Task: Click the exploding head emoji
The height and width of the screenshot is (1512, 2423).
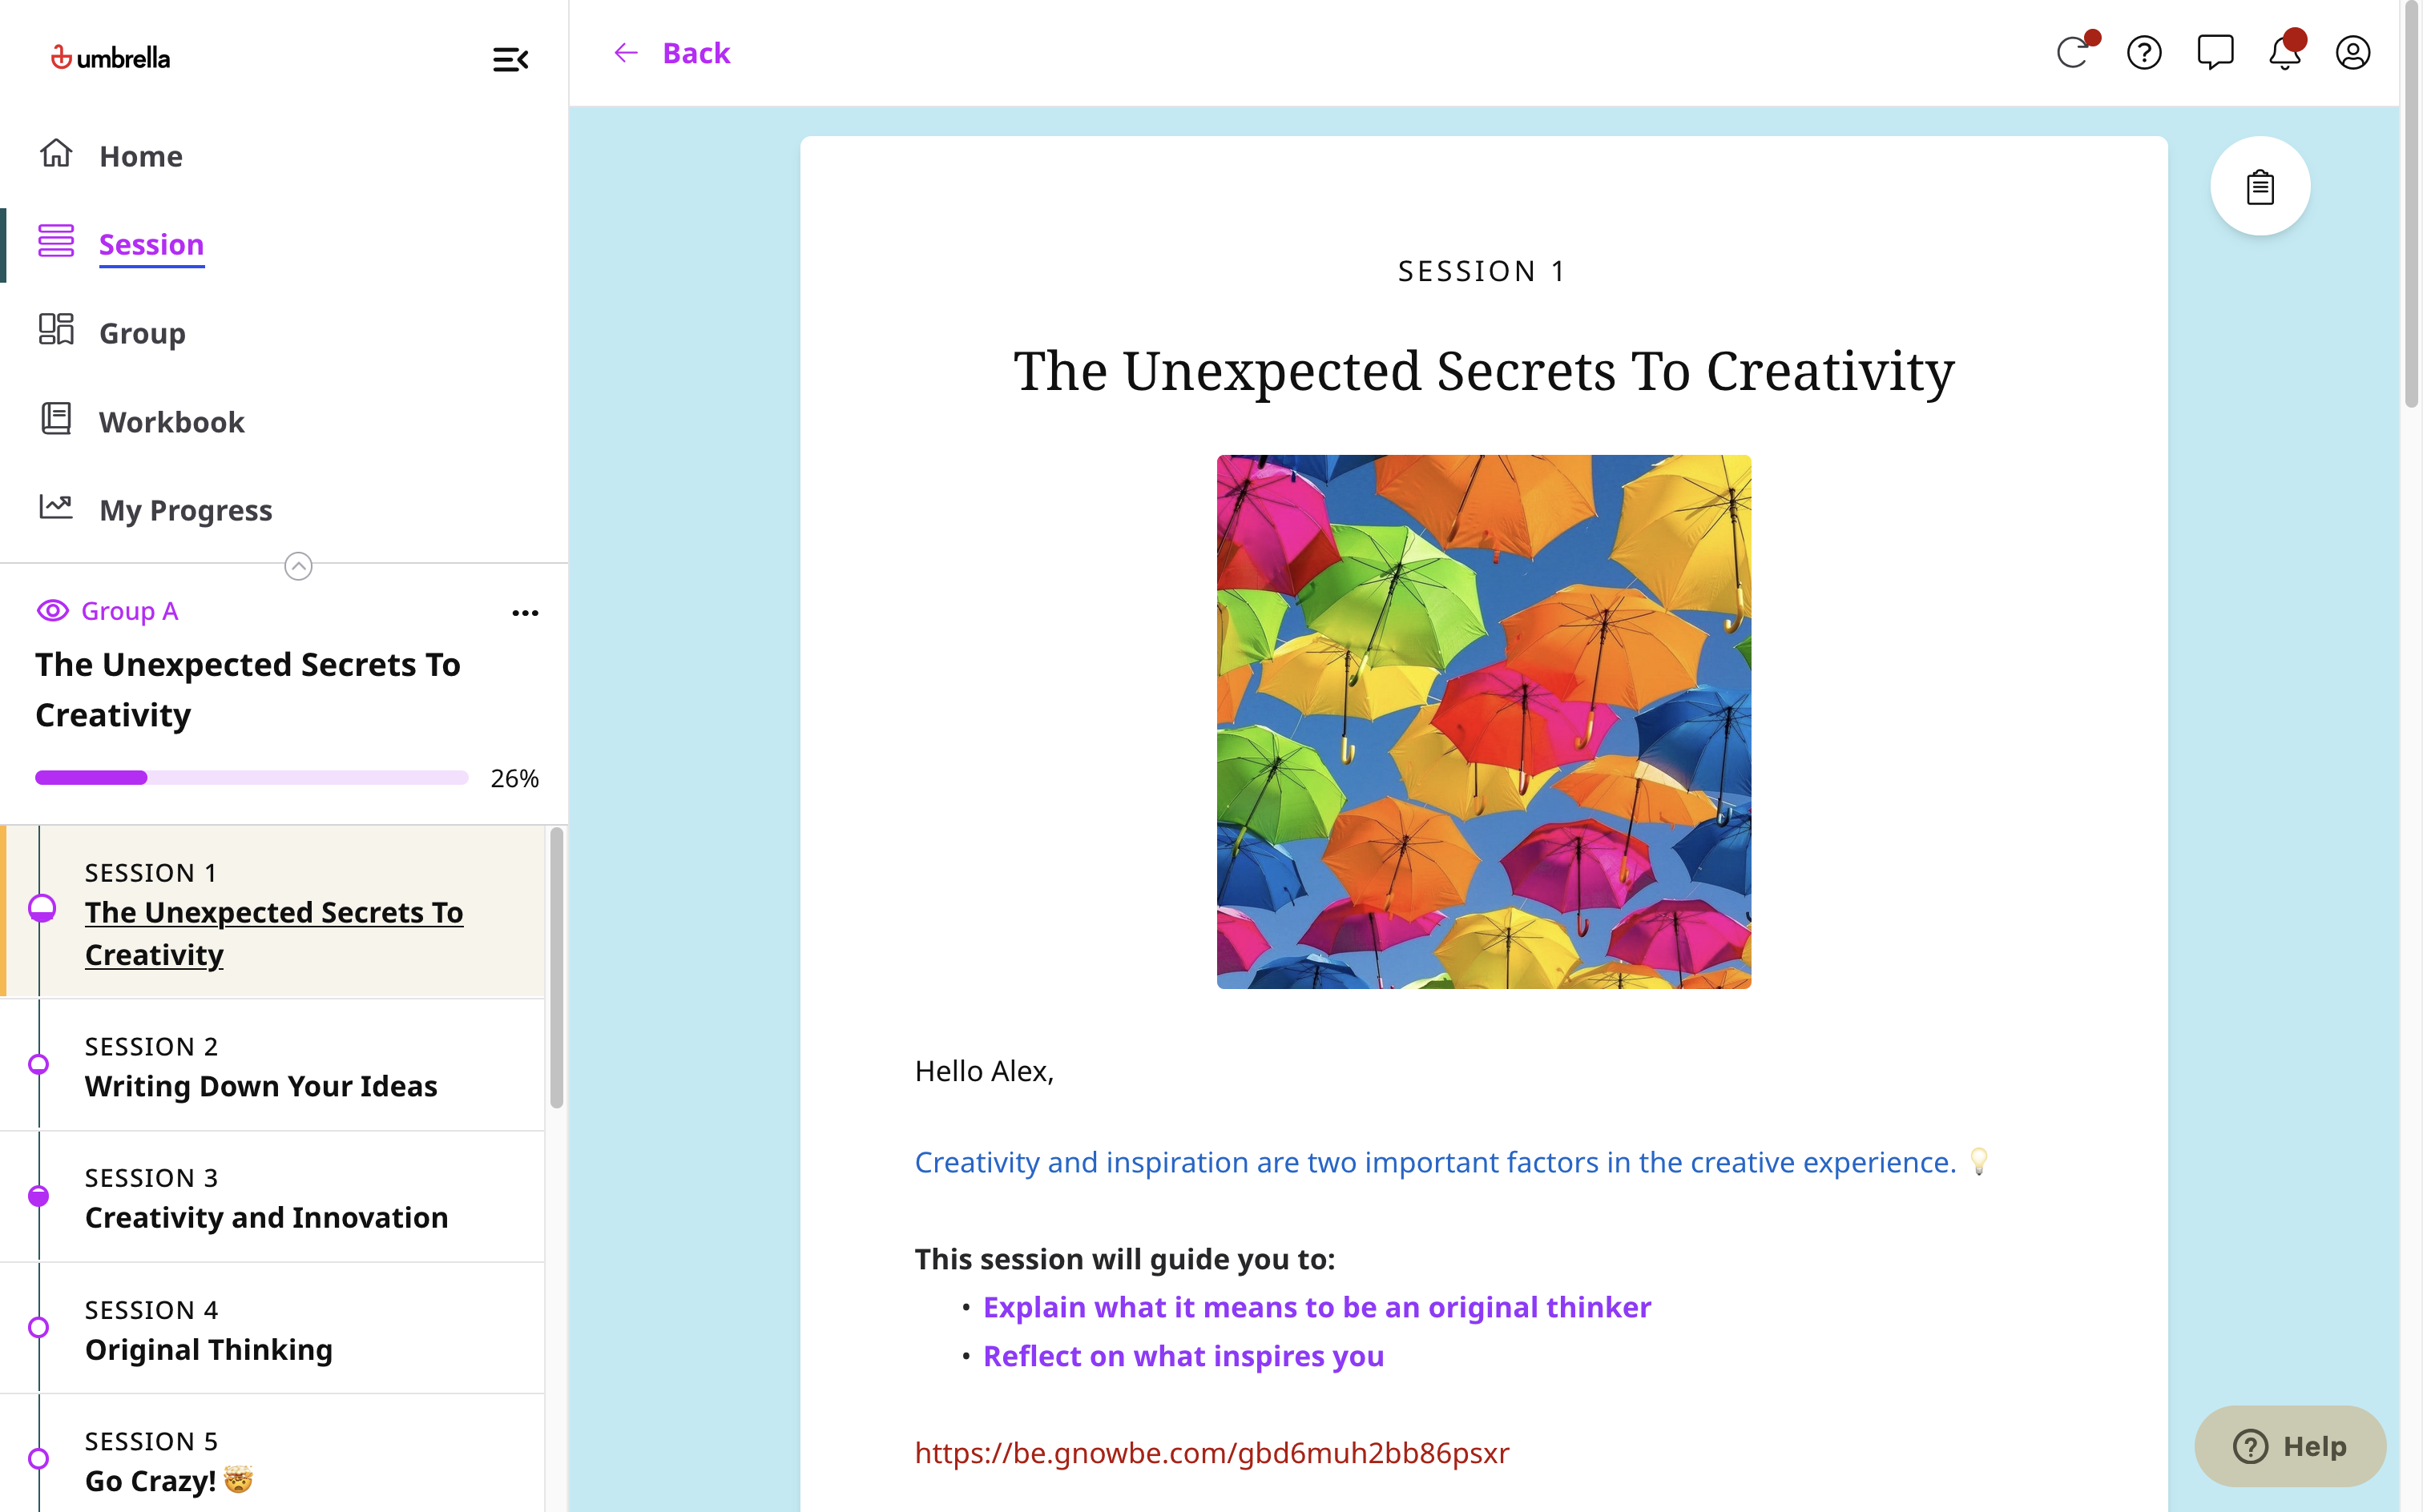Action: tap(238, 1479)
